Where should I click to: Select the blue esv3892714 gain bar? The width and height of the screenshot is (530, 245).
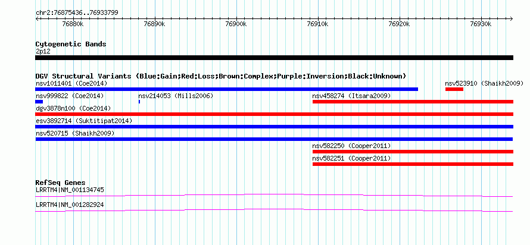[x=274, y=127]
